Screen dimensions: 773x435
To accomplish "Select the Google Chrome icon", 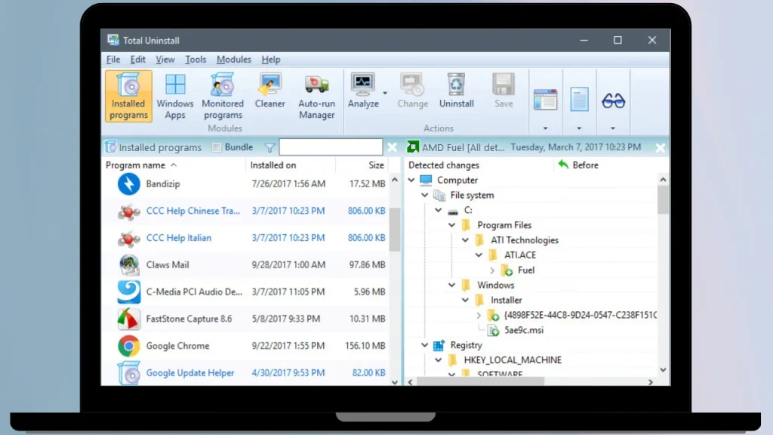I will coord(128,346).
